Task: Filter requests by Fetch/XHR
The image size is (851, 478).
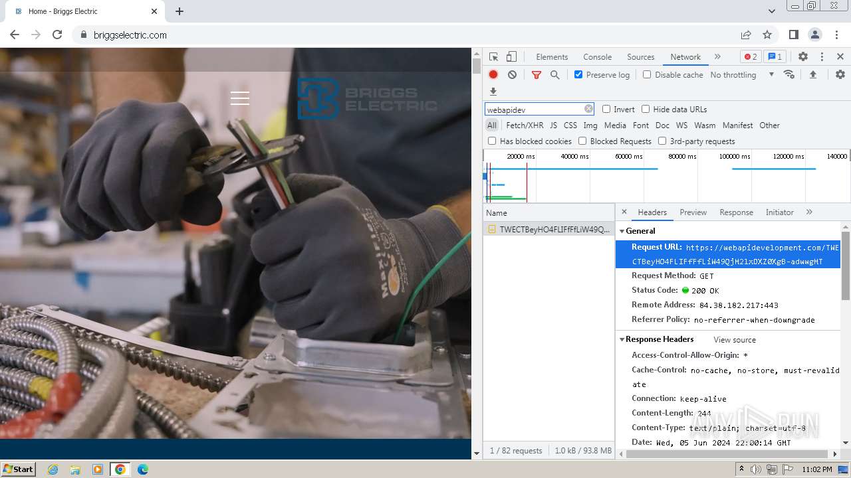Action: click(x=525, y=125)
